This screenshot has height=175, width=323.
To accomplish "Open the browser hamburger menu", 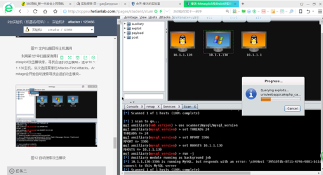I will click(320, 11).
